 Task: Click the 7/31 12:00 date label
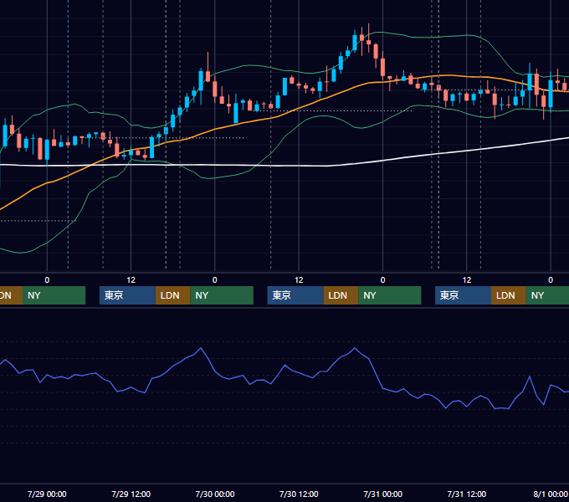(467, 494)
